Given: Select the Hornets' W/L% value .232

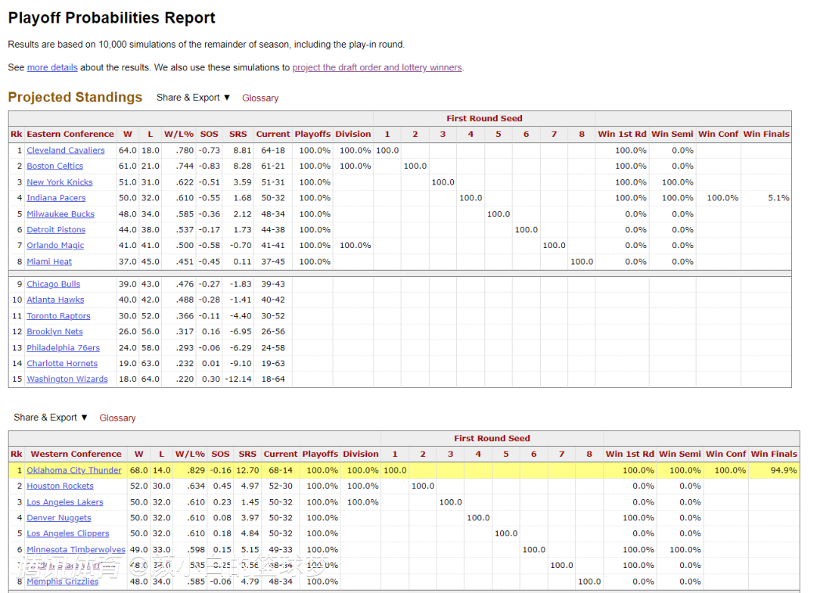Looking at the screenshot, I should point(185,363).
